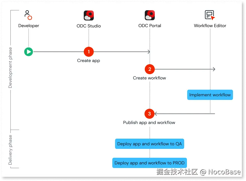Select the ODC Portal label

[149, 25]
